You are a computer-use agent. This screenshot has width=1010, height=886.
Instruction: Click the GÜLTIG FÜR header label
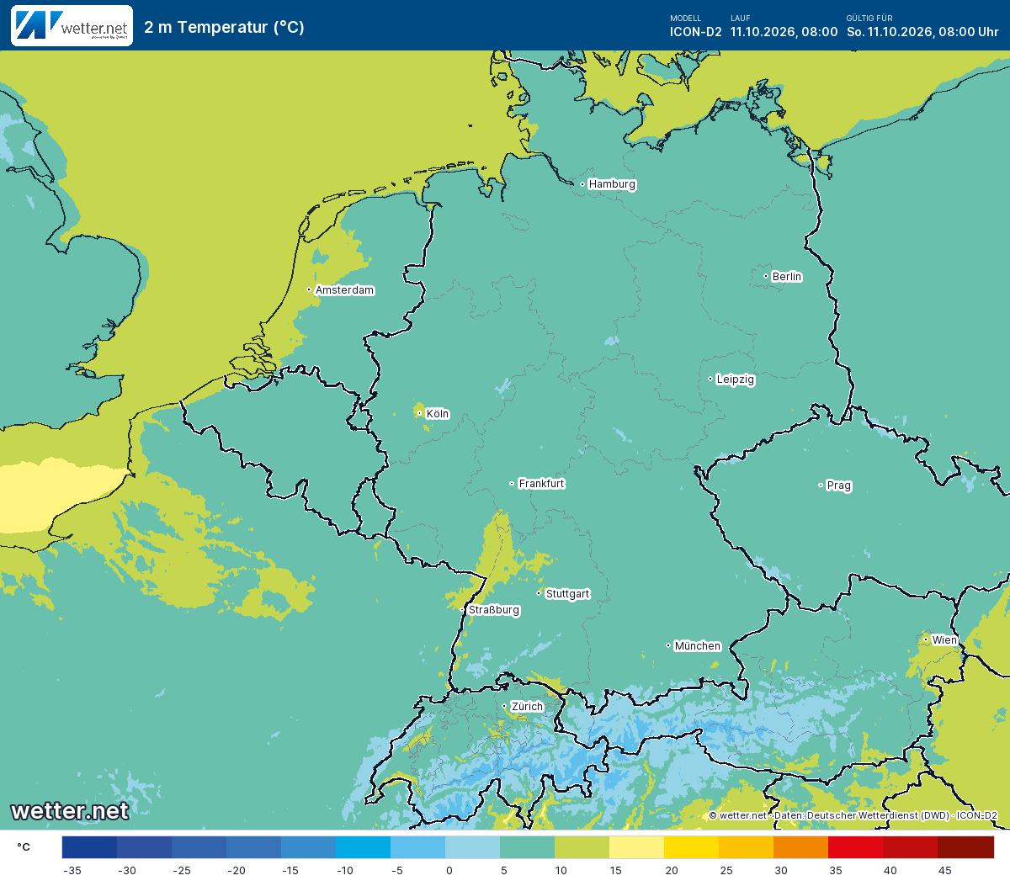tap(869, 18)
